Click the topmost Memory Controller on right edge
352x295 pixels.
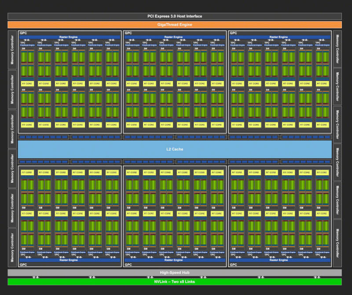click(337, 49)
